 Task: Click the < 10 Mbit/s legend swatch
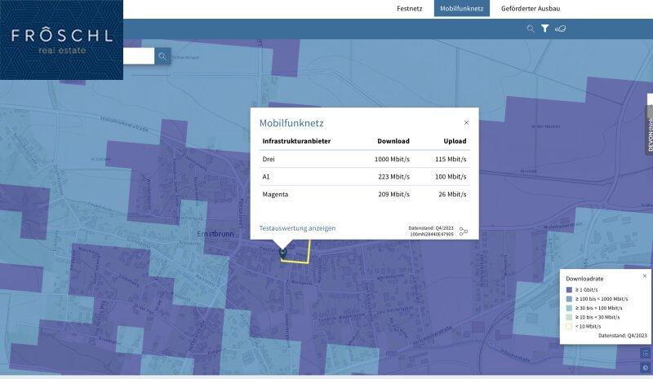(570, 326)
